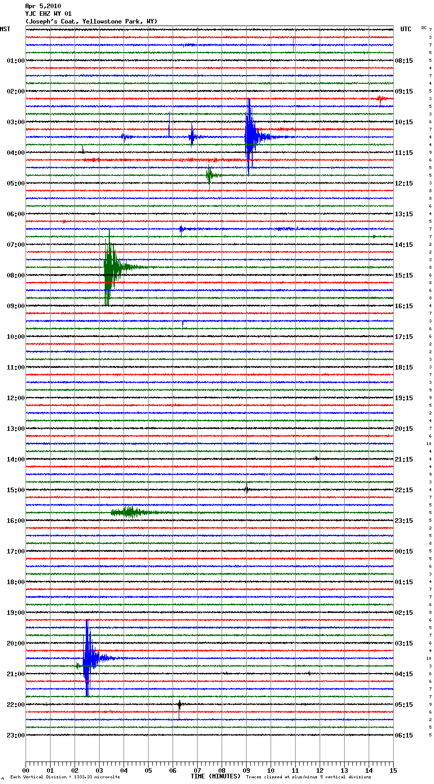This screenshot has width=434, height=784.
Task: Click the 'YJC EHZ WY 01' station label
Action: point(48,14)
